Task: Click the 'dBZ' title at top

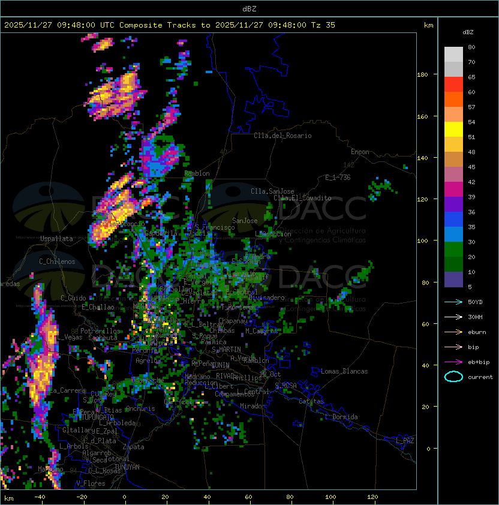Action: click(x=249, y=9)
